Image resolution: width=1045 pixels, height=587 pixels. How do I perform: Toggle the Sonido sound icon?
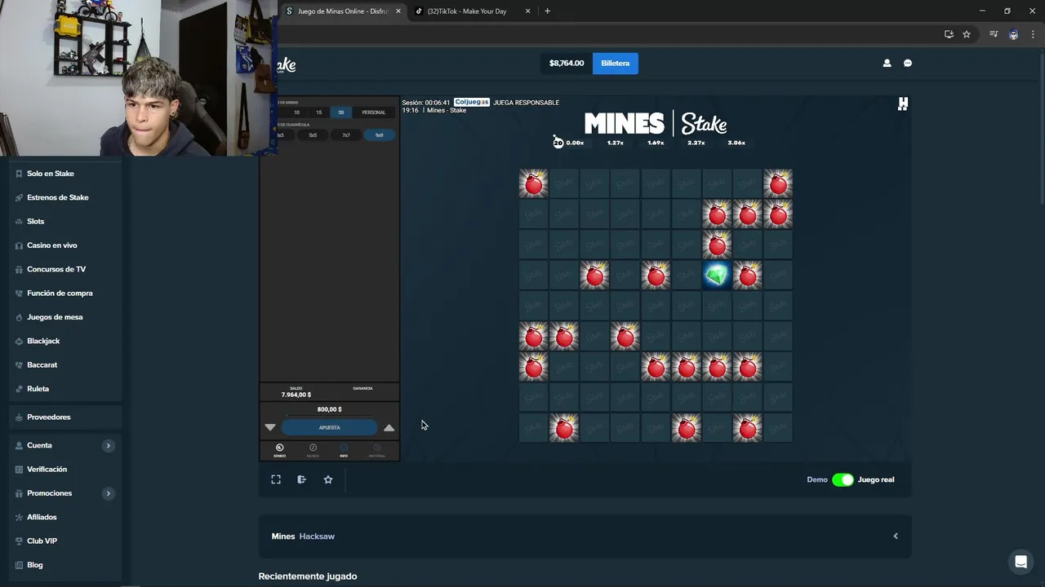pos(279,449)
